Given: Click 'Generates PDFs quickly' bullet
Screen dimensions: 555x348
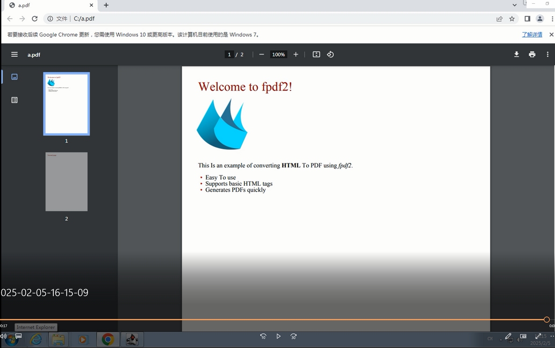Looking at the screenshot, I should pos(235,190).
